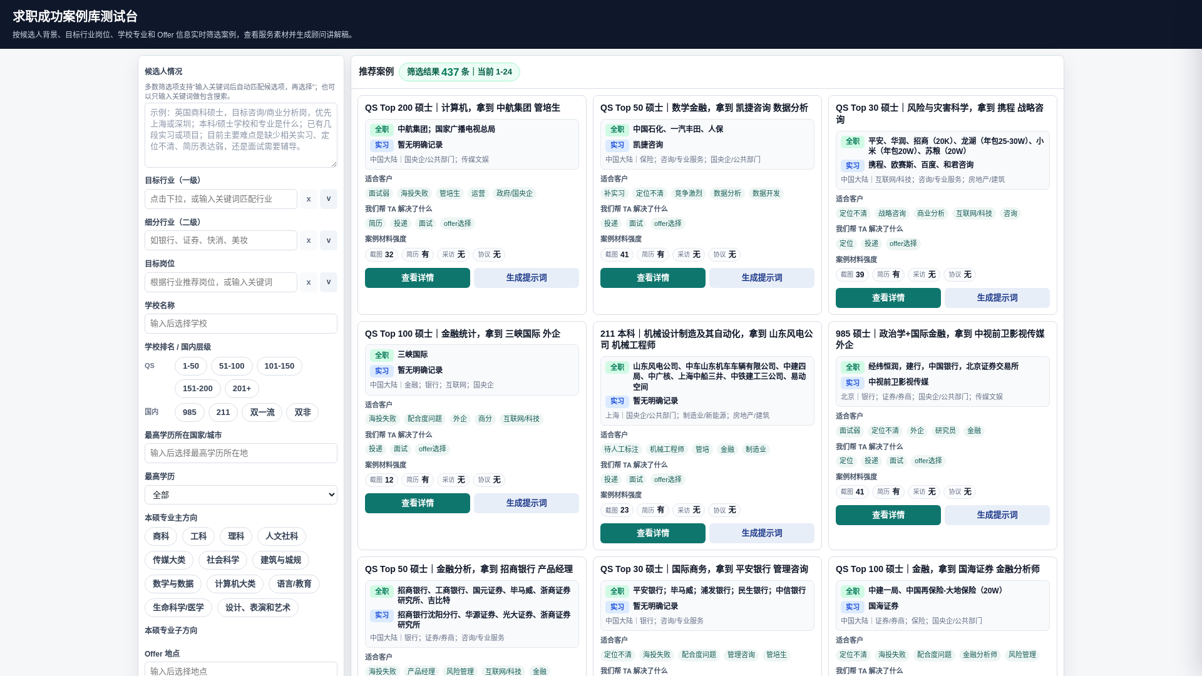Generate prompt for the 携程 战略咨询 case
Viewport: 1202px width, 676px height.
point(997,298)
